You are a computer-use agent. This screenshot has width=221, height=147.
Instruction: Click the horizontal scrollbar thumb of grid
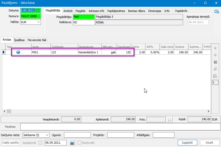pos(9,111)
